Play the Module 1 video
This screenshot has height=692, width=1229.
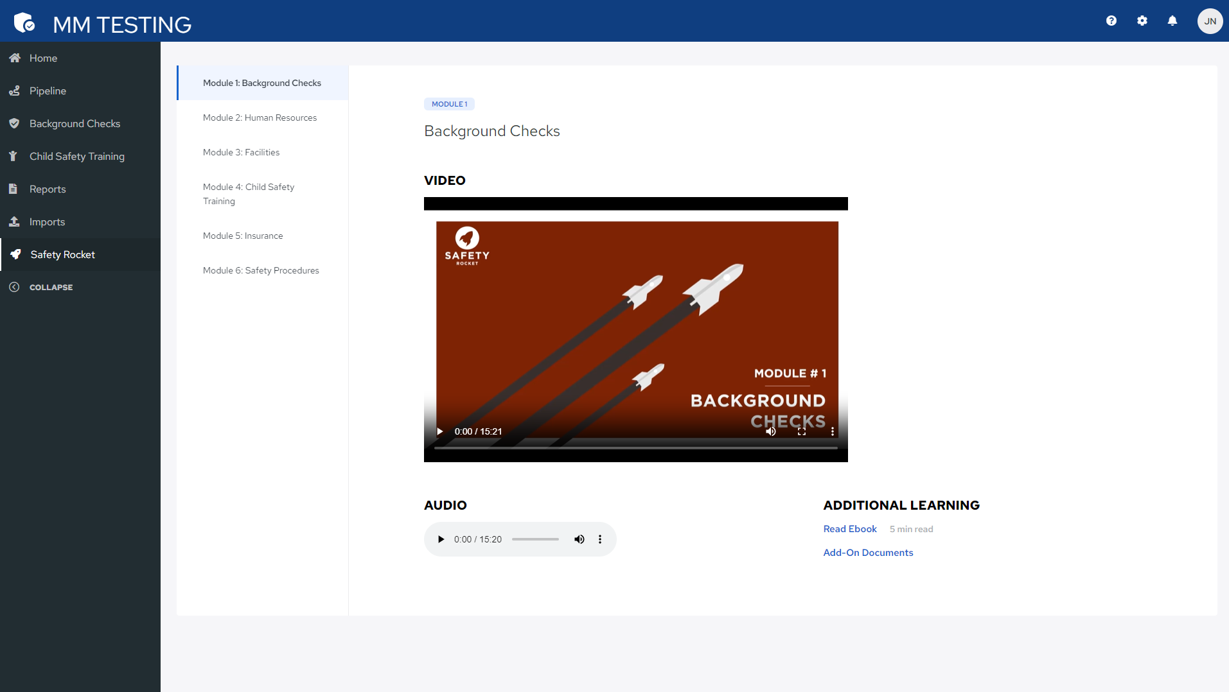440,431
